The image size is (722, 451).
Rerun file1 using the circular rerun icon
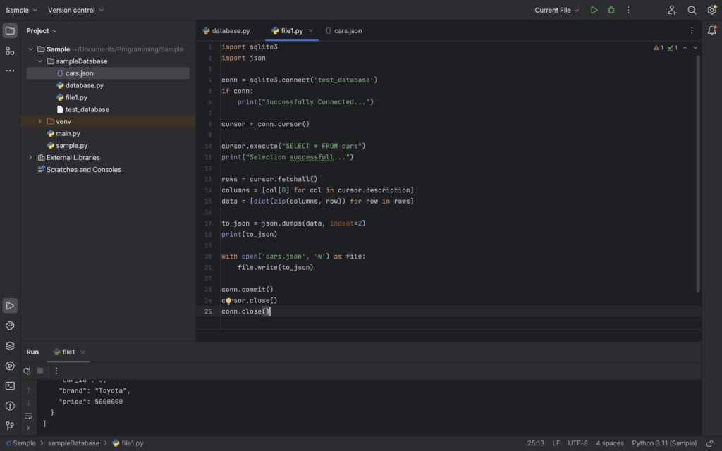pyautogui.click(x=27, y=371)
